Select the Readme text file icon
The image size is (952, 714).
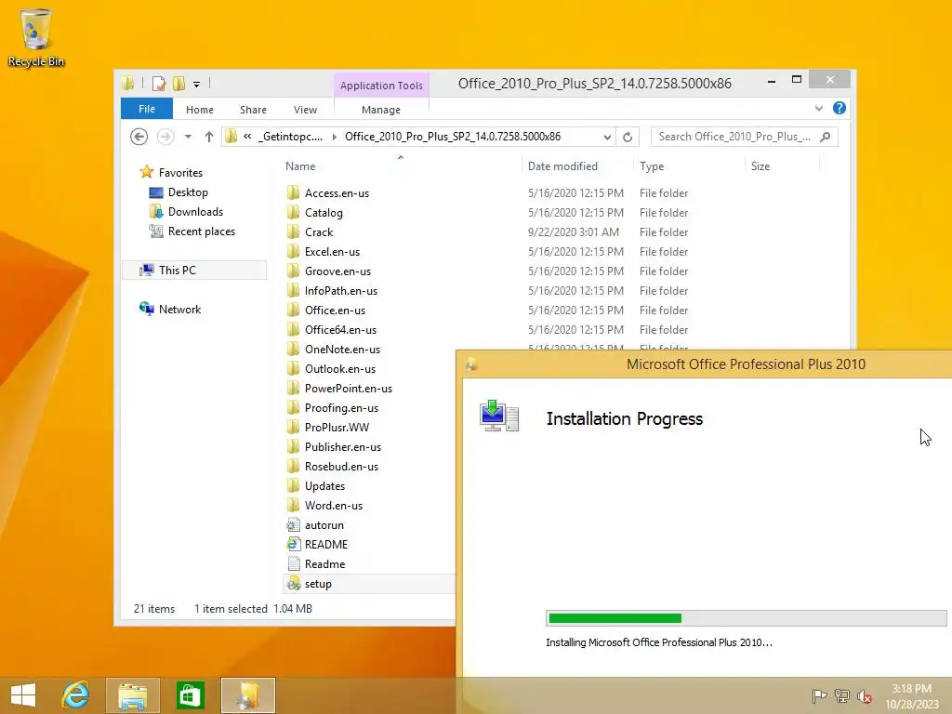[x=293, y=564]
